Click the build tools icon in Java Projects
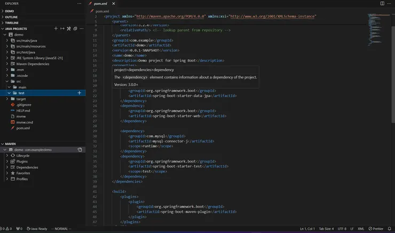The height and width of the screenshot is (233, 395). pos(69,28)
